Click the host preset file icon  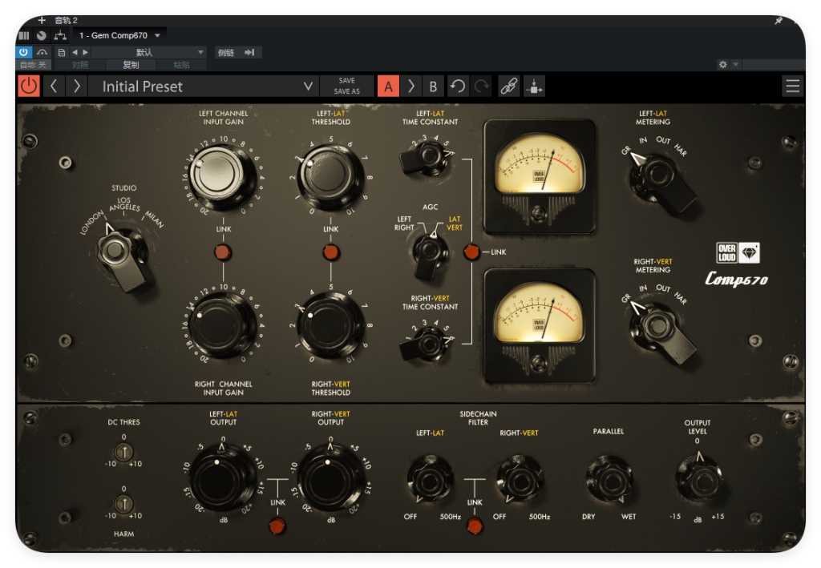pos(62,52)
